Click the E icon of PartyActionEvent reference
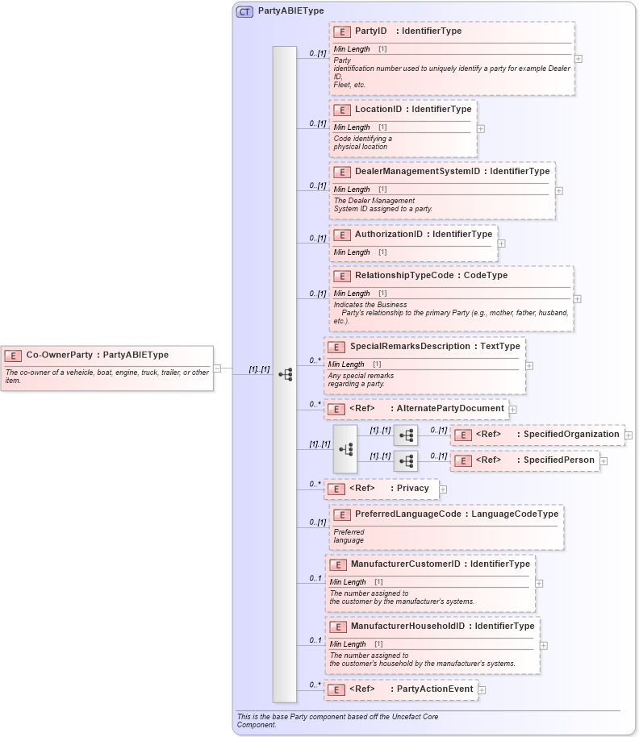Screen dimensions: 639x737 336,690
